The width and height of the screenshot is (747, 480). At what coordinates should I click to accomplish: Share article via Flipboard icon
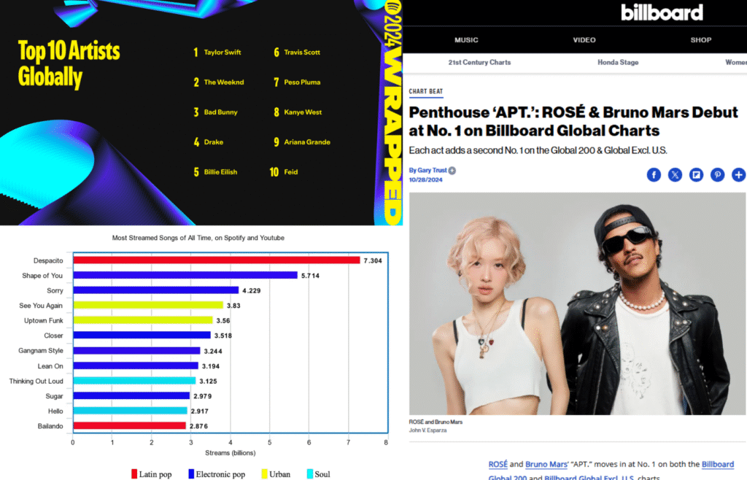click(696, 175)
